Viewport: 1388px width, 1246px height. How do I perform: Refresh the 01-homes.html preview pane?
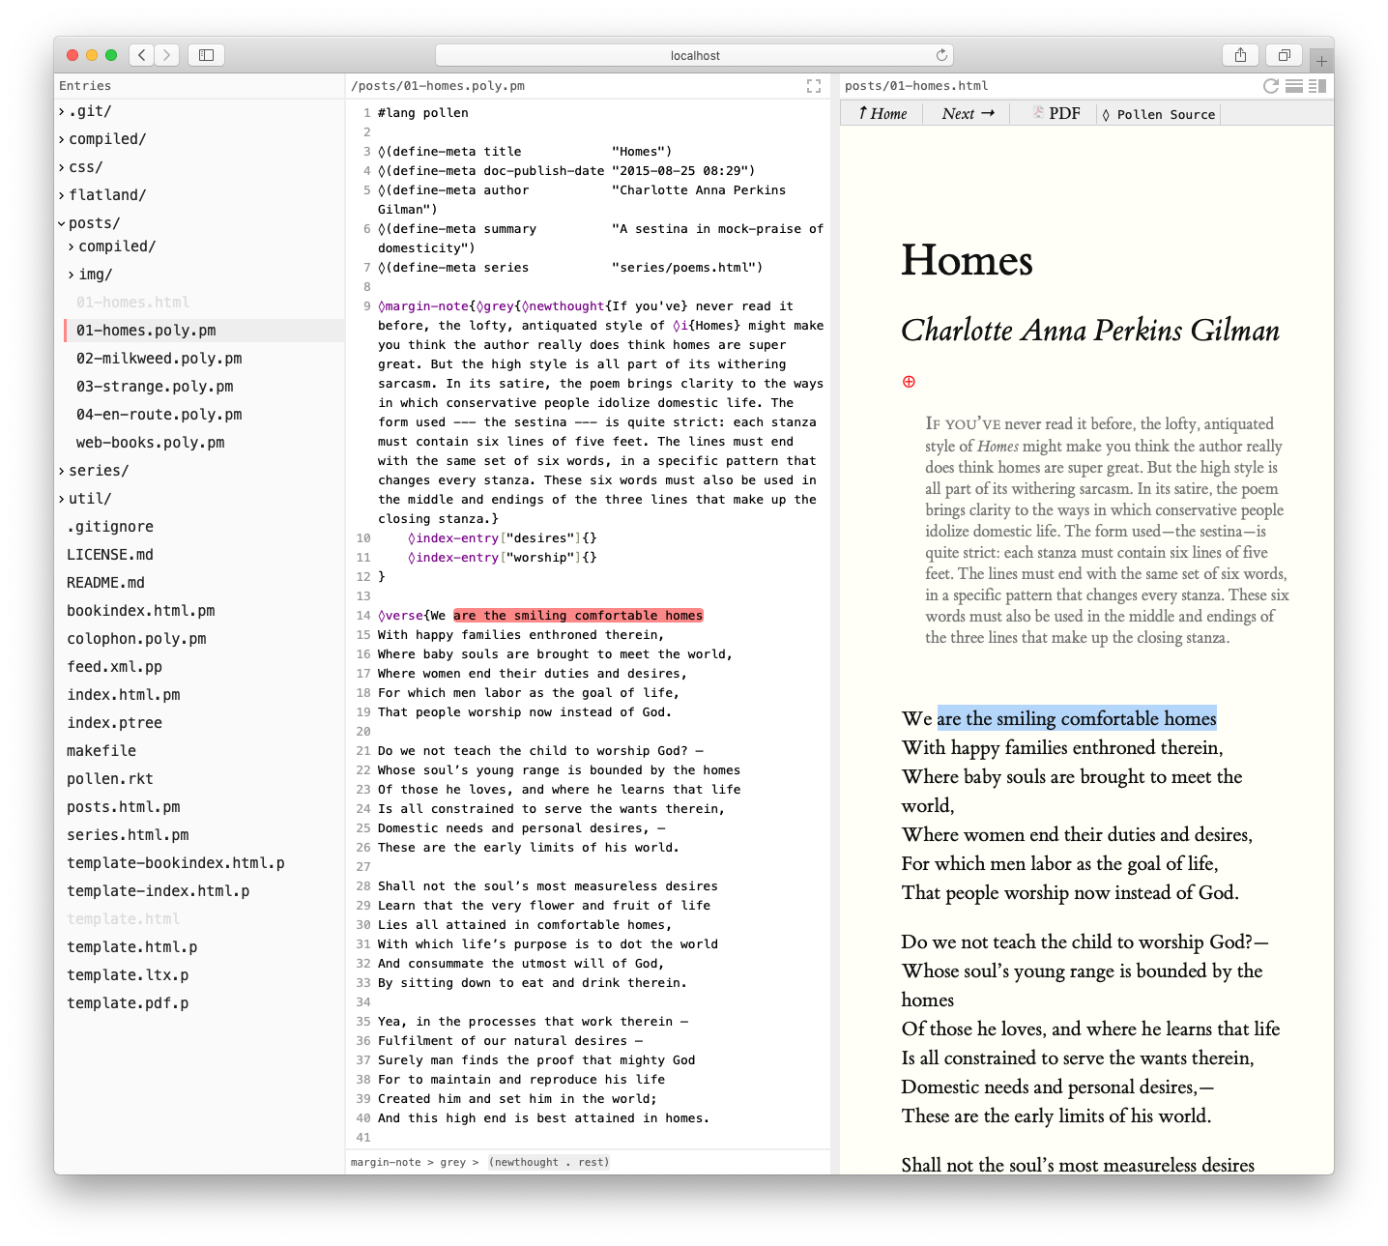click(x=1271, y=86)
